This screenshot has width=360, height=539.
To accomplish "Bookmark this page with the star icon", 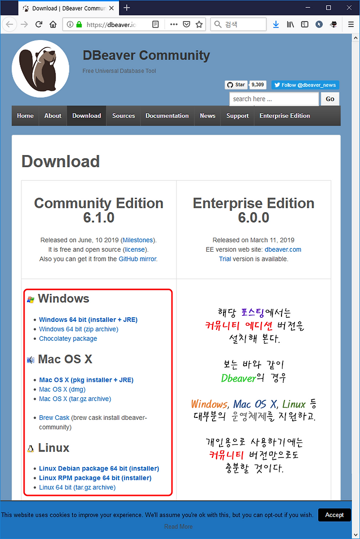I will [x=199, y=25].
